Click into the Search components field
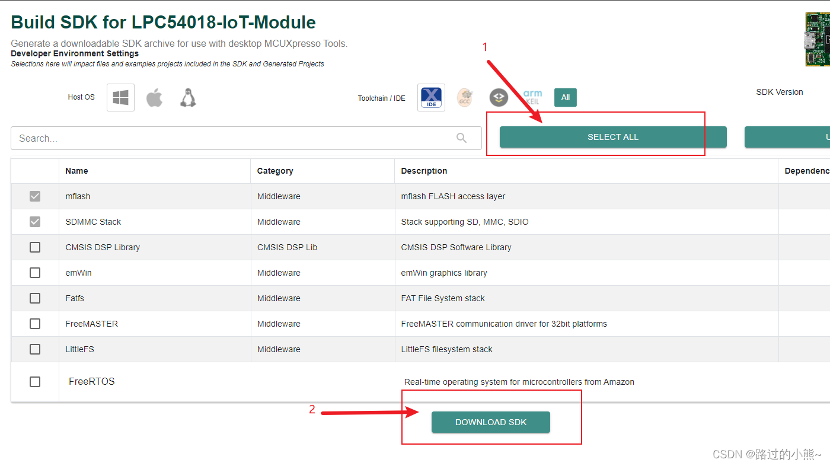 pos(246,138)
